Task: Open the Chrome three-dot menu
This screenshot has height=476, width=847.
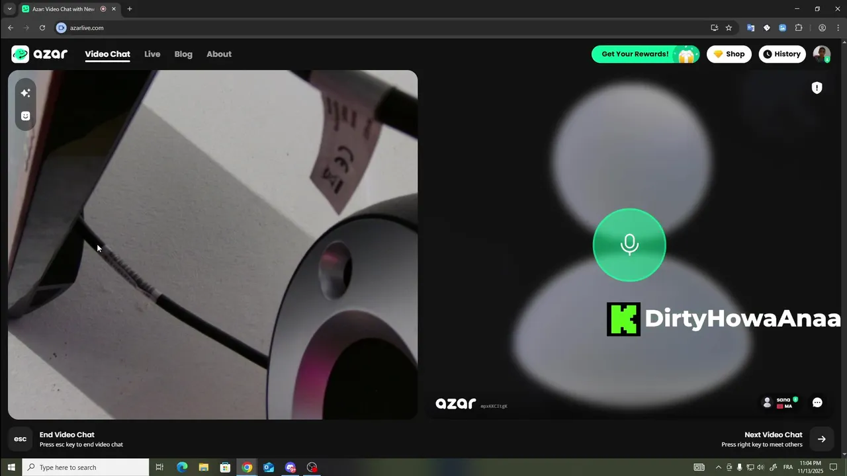Action: click(837, 28)
